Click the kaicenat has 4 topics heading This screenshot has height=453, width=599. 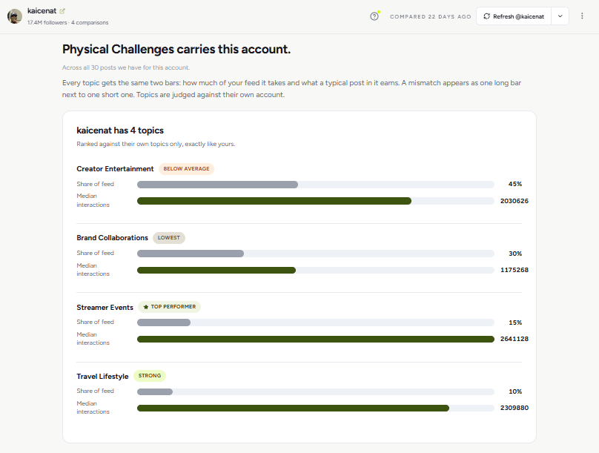click(x=120, y=130)
